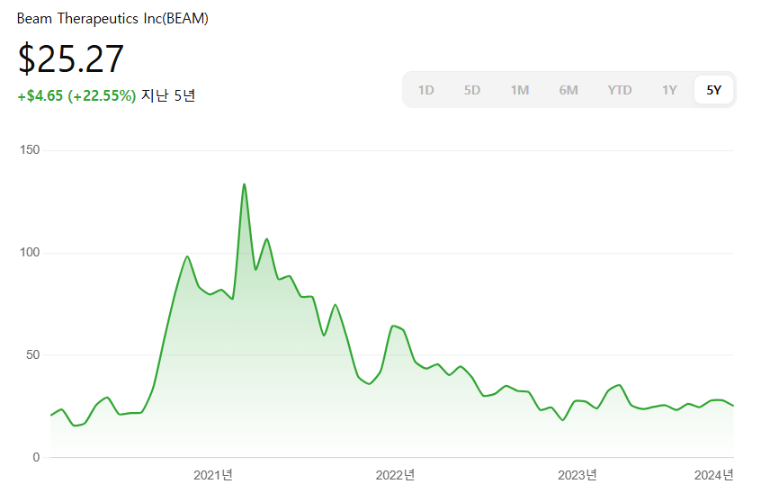The width and height of the screenshot is (761, 493).
Task: Click the 50 y-axis label
Action: (33, 354)
